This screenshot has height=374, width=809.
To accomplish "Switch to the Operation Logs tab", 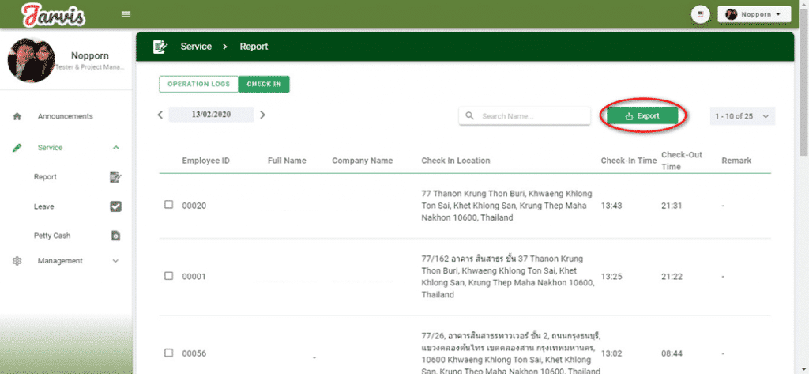I will coord(198,84).
